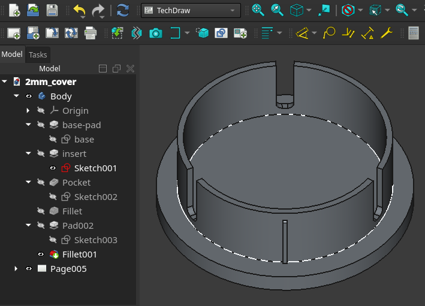Select Pad002 in the model tree
425x306 pixels.
(78, 226)
